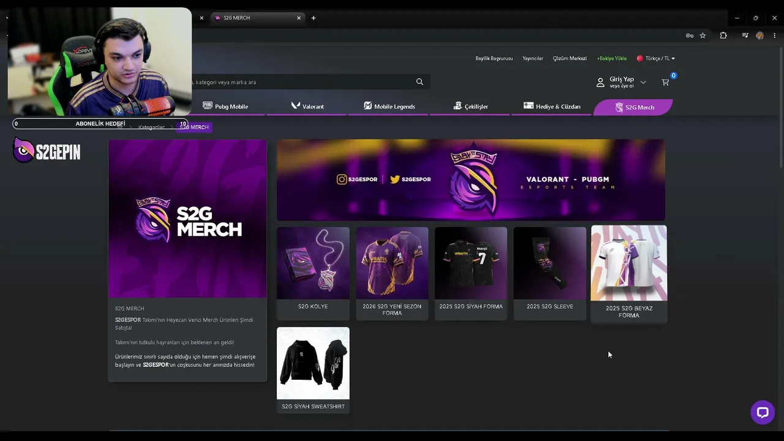Open the shopping cart icon
Viewport: 784px width, 441px height.
click(665, 82)
